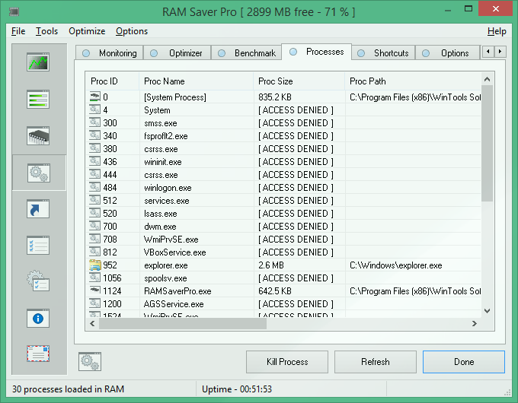Switch to the Benchmark tab
518x403 pixels.
click(x=247, y=53)
